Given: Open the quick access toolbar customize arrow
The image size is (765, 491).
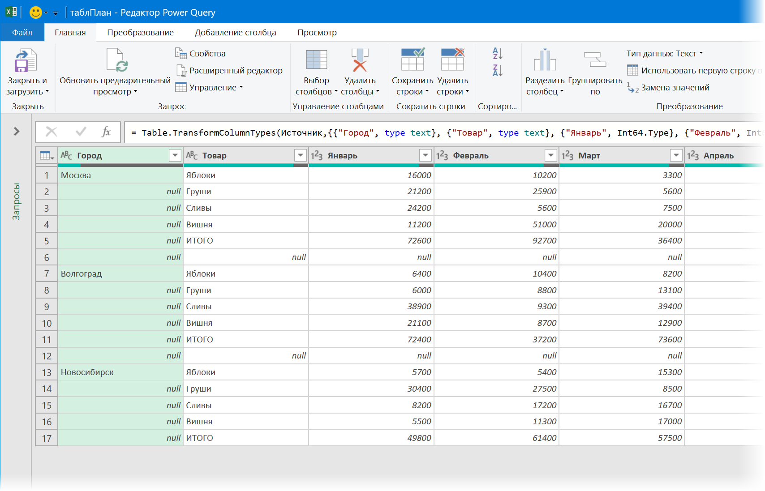Looking at the screenshot, I should point(55,13).
